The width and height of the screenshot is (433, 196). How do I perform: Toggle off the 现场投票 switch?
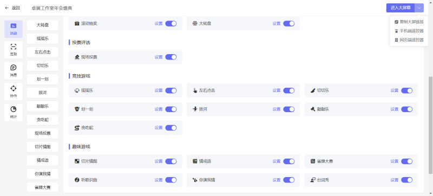[171, 57]
